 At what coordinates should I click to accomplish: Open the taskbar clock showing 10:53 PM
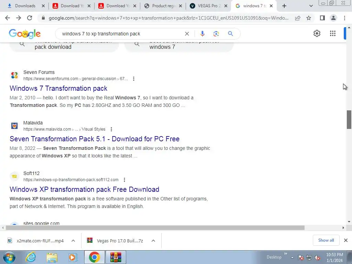point(334,257)
